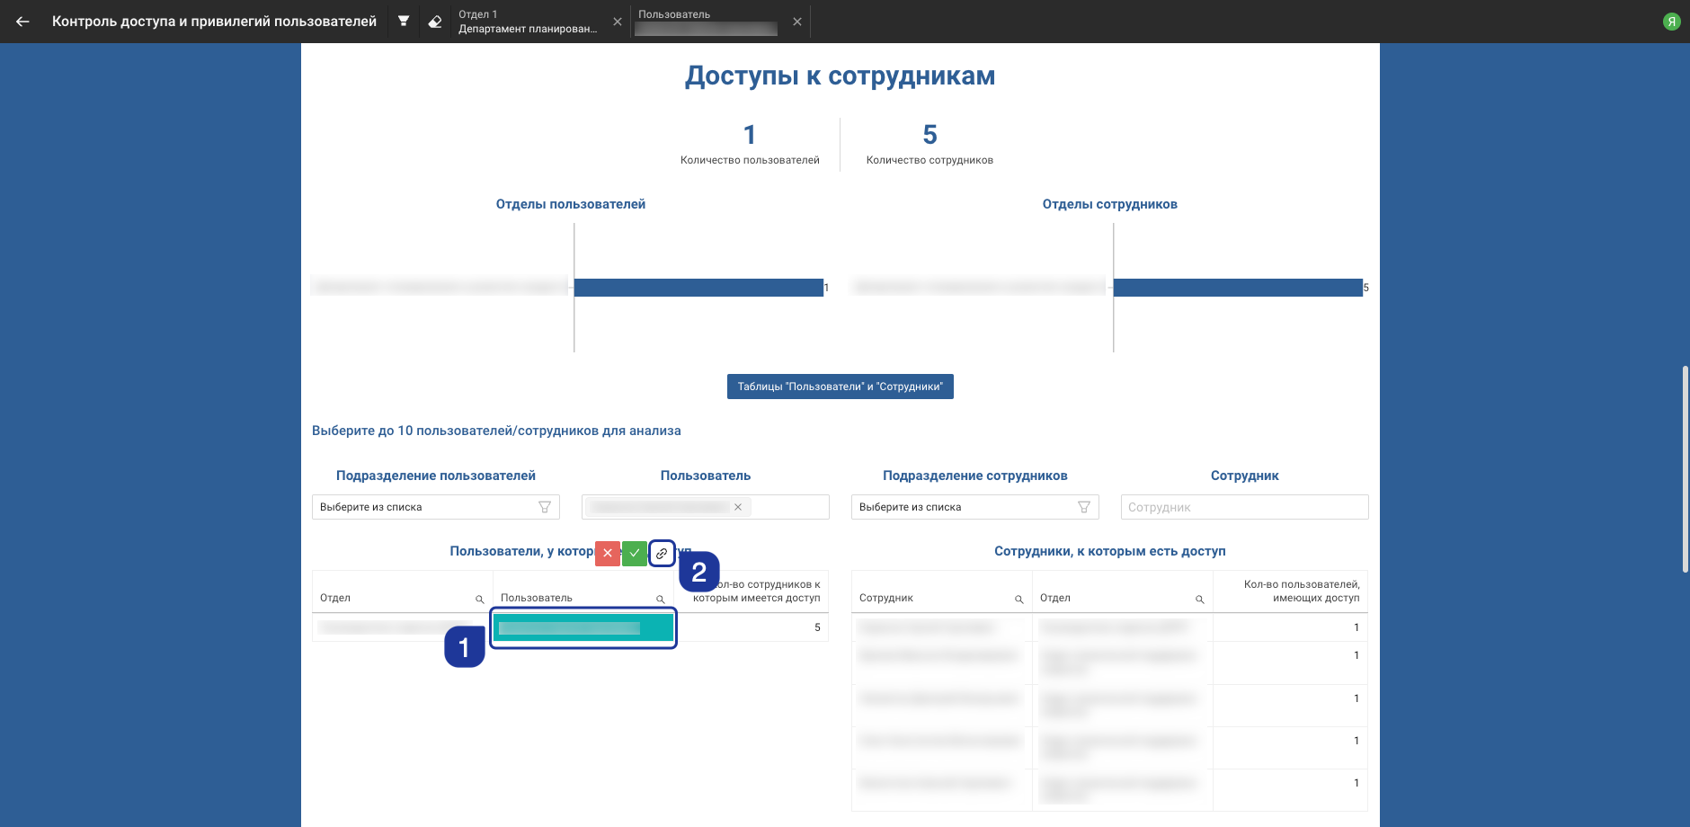Click search icon in left Отдел column header
The width and height of the screenshot is (1690, 827).
point(480,600)
